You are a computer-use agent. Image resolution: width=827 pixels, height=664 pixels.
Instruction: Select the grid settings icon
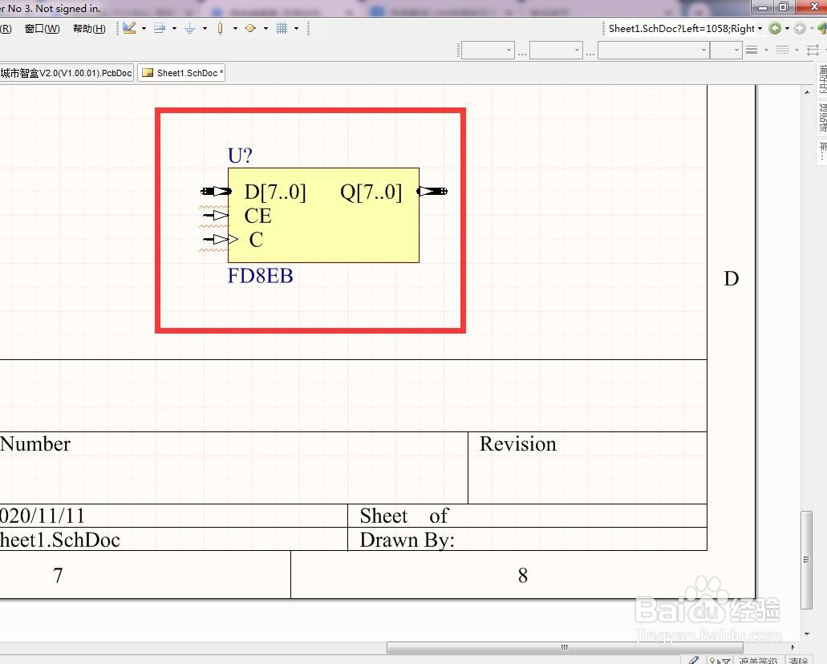pyautogui.click(x=282, y=29)
